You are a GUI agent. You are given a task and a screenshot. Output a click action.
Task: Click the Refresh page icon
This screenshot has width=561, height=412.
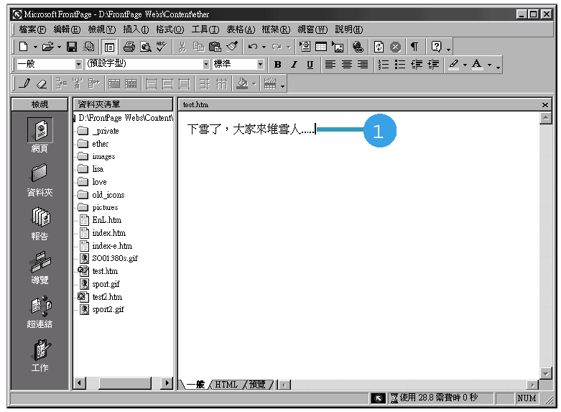tap(379, 47)
